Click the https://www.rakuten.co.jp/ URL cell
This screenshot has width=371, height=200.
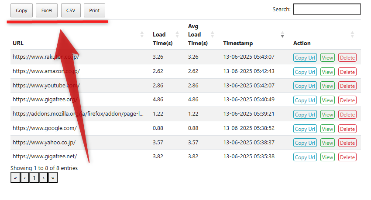coord(46,57)
